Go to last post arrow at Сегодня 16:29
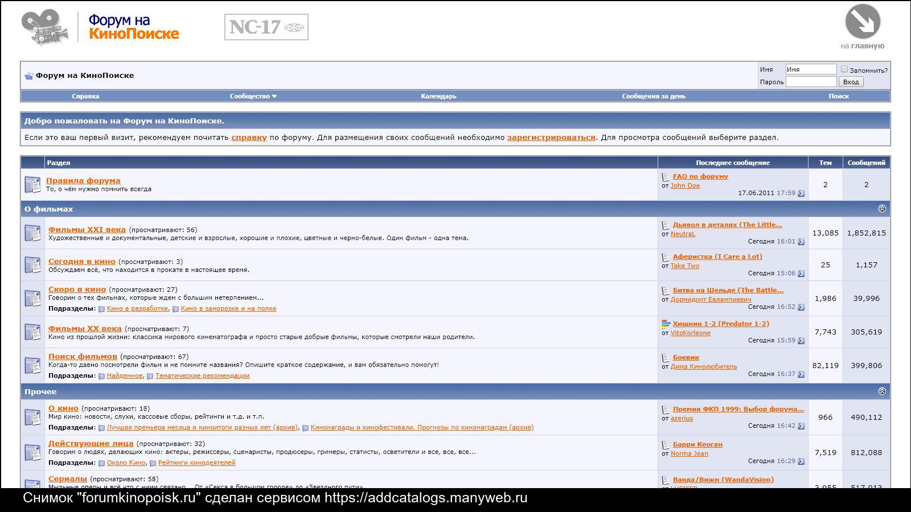Image resolution: width=911 pixels, height=512 pixels. (x=801, y=461)
